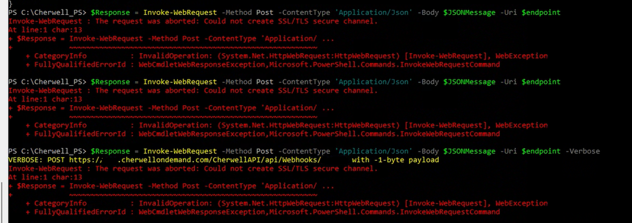Screen dimensions: 632x223
Task: Click the closing brace at the top
Action: tap(10, 3)
